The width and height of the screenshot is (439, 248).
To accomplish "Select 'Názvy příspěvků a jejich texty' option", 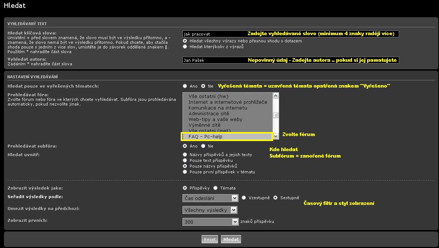I will coord(185,155).
